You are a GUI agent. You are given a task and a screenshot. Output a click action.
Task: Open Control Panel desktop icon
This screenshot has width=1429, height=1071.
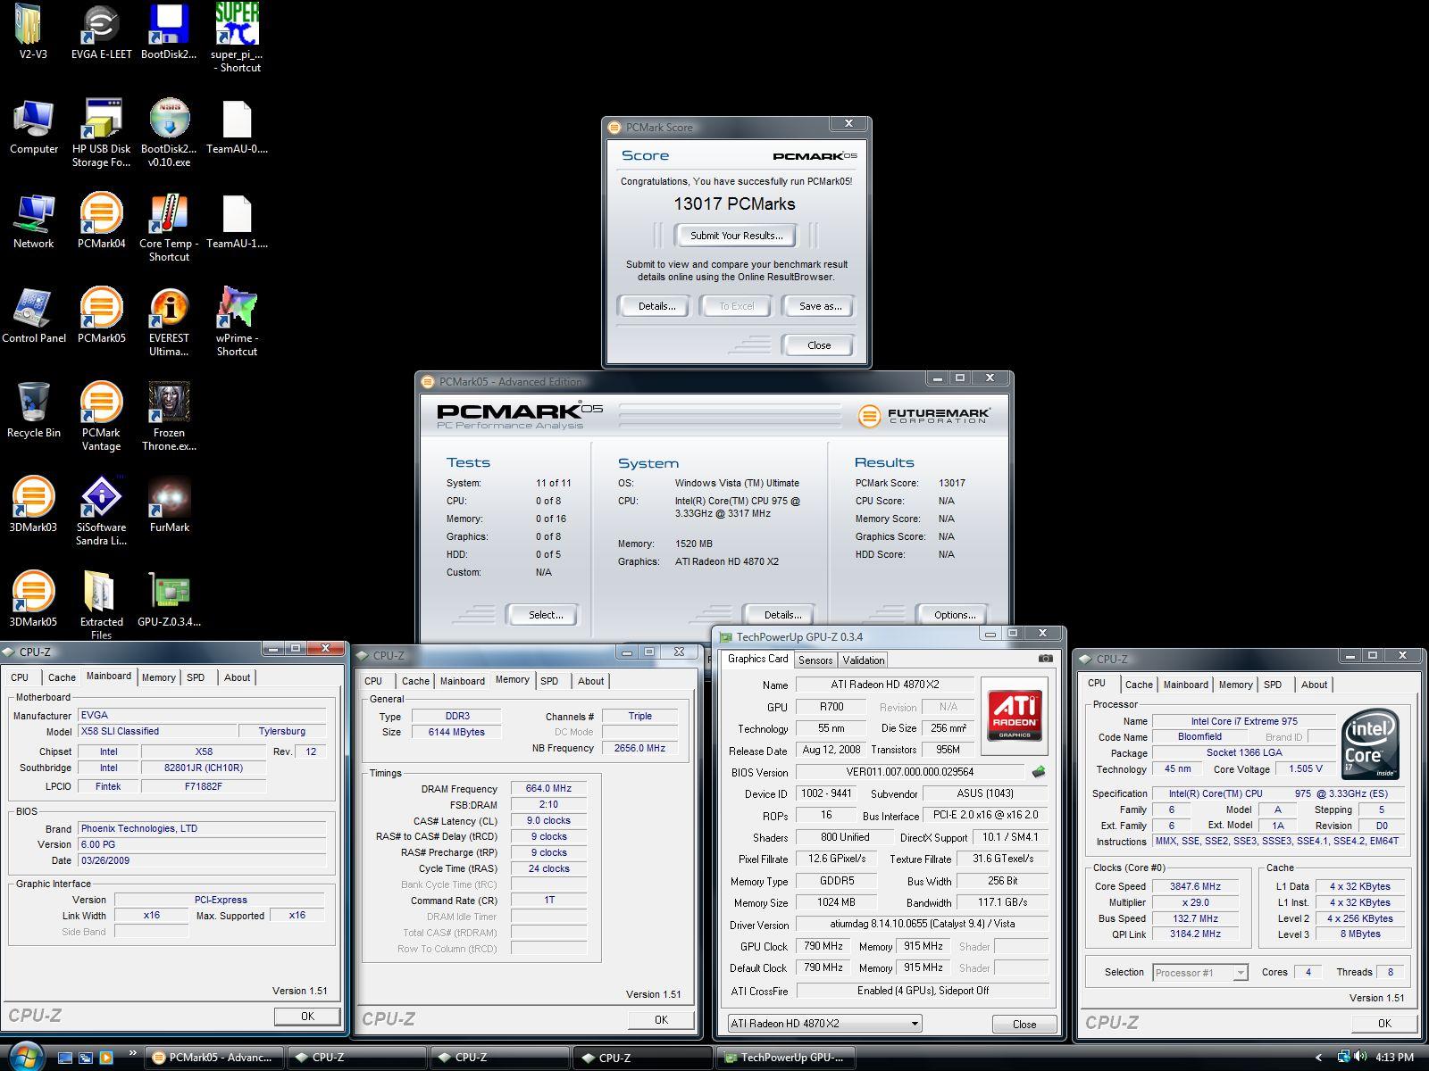point(33,309)
